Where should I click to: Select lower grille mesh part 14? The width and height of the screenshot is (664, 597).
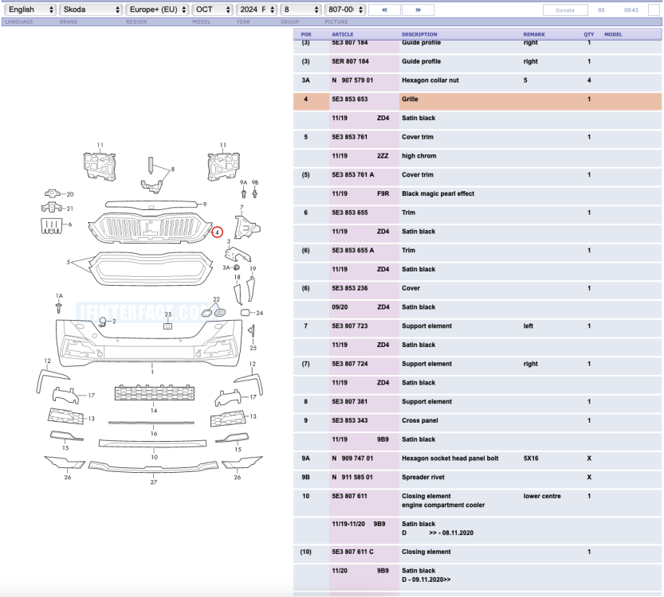[155, 392]
